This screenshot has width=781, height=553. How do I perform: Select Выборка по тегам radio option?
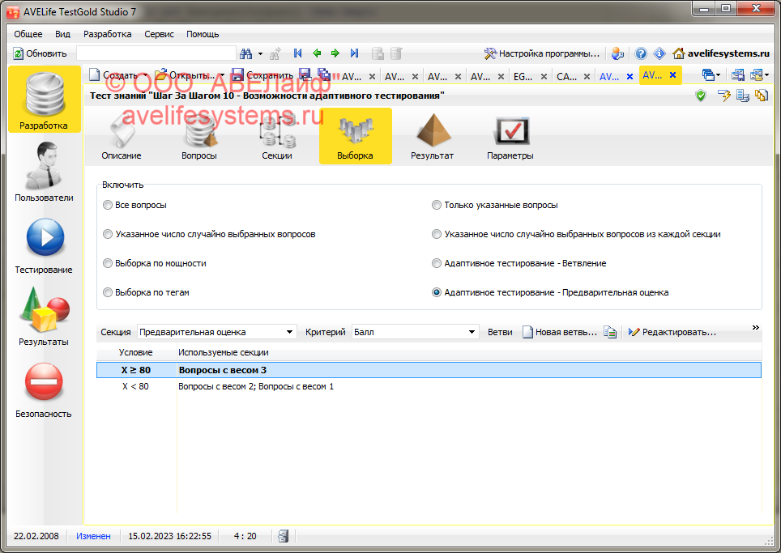pyautogui.click(x=108, y=293)
